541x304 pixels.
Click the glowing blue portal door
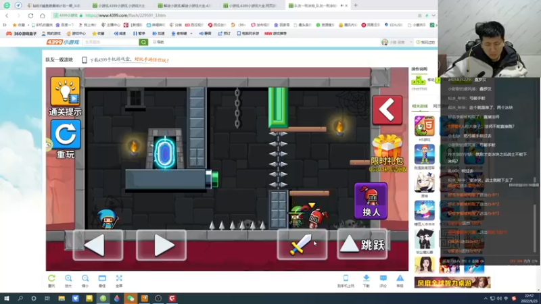click(165, 152)
